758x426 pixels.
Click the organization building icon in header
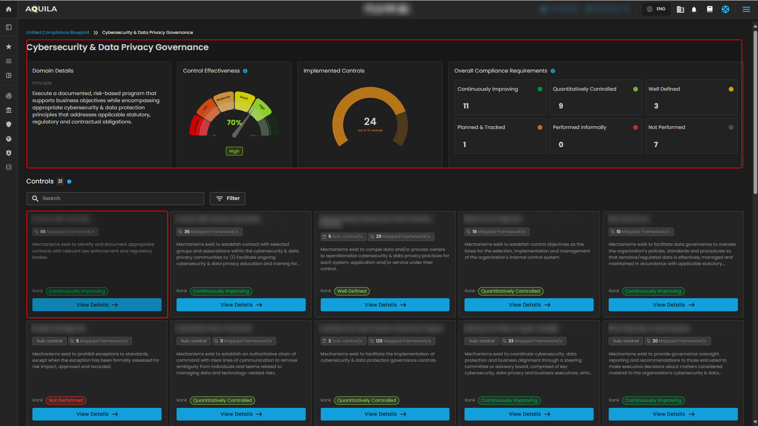coord(680,9)
